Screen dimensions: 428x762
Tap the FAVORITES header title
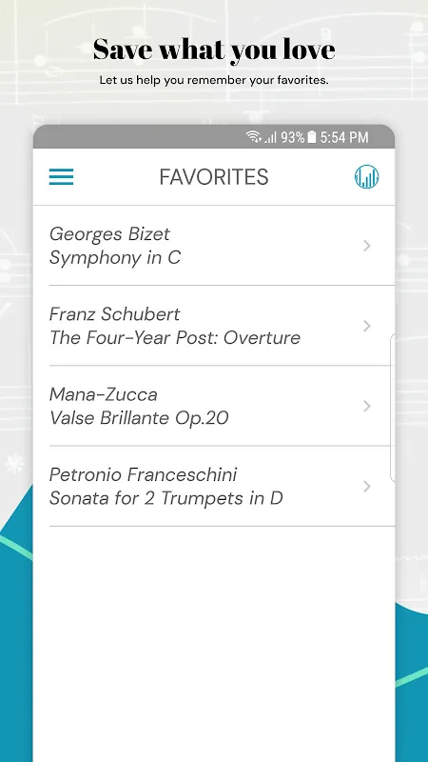point(214,177)
